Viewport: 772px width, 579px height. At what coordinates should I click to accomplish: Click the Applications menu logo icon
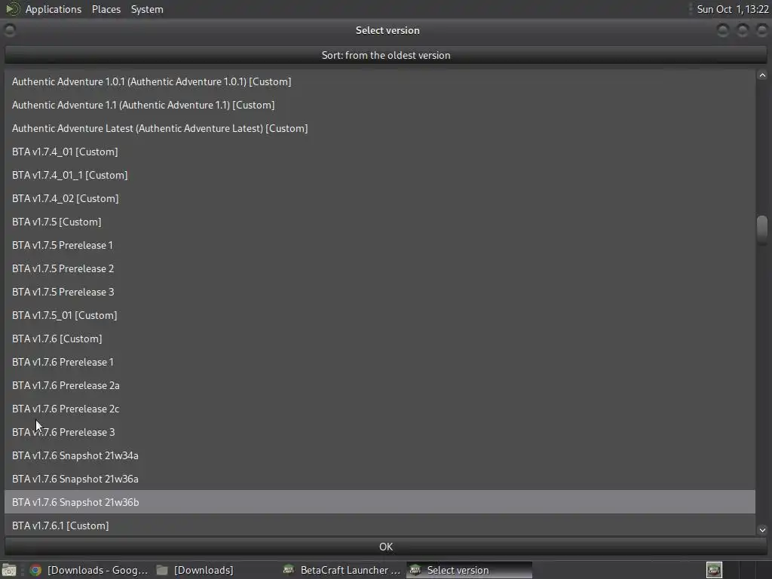pos(12,9)
